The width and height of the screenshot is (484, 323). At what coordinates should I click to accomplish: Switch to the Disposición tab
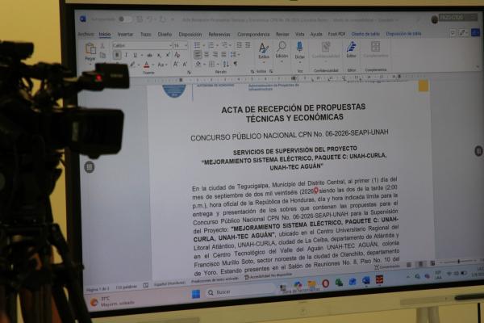pos(190,34)
